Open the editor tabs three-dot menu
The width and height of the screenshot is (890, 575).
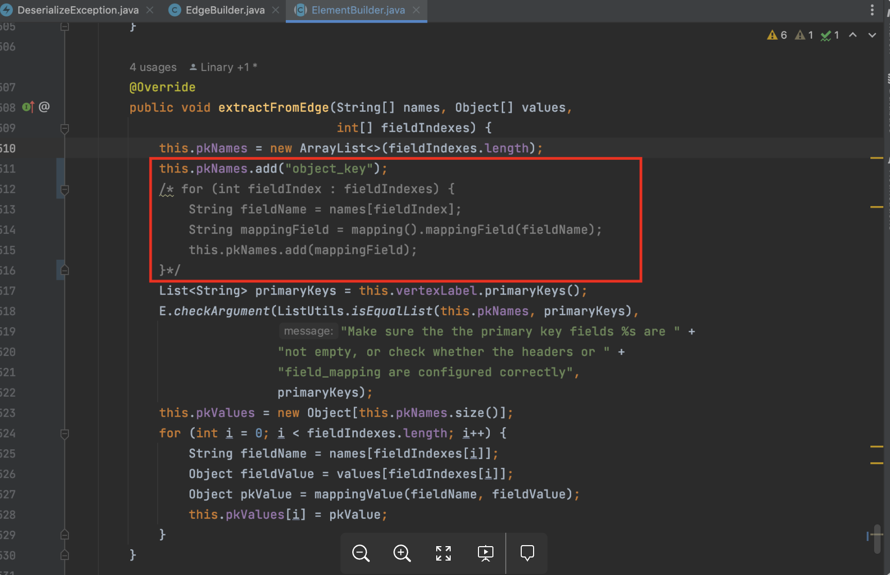click(872, 10)
